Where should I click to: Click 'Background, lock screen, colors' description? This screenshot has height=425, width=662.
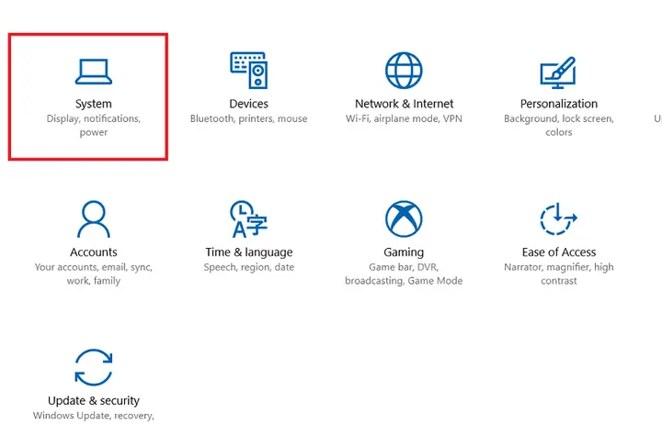tap(559, 125)
